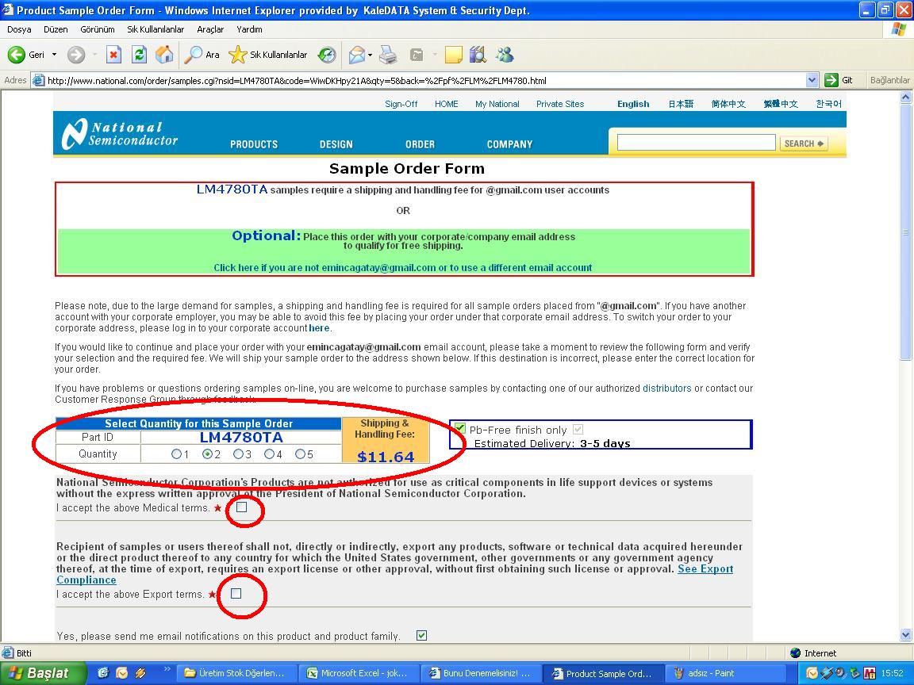Open the Geri back history dropdown arrow
Image resolution: width=914 pixels, height=685 pixels.
click(54, 55)
